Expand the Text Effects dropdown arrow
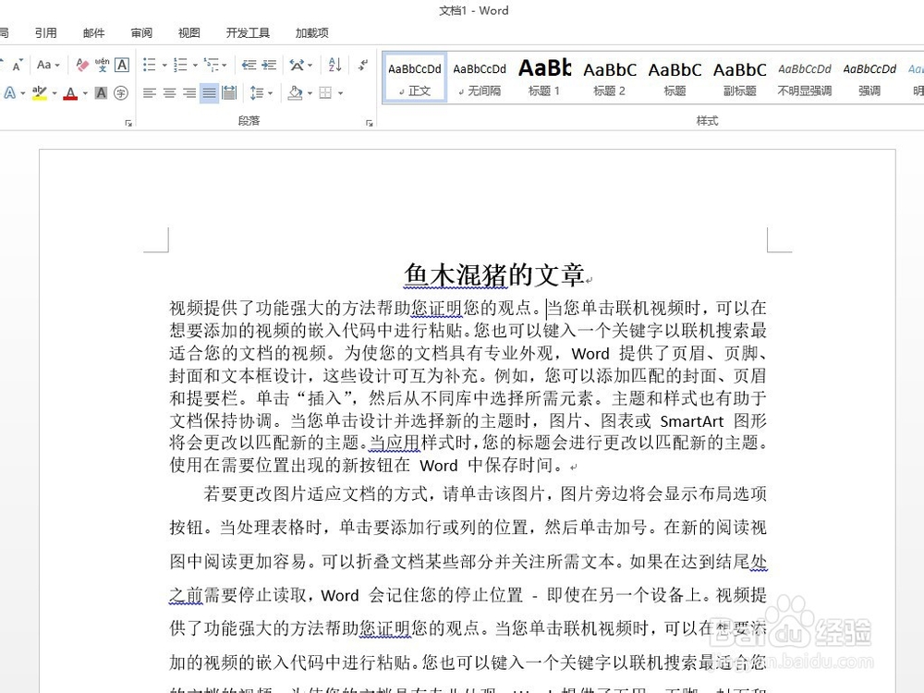 click(22, 93)
